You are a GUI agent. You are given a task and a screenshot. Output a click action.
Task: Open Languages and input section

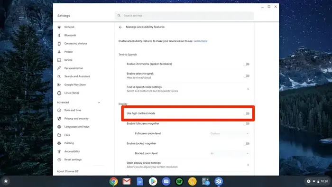[77, 127]
